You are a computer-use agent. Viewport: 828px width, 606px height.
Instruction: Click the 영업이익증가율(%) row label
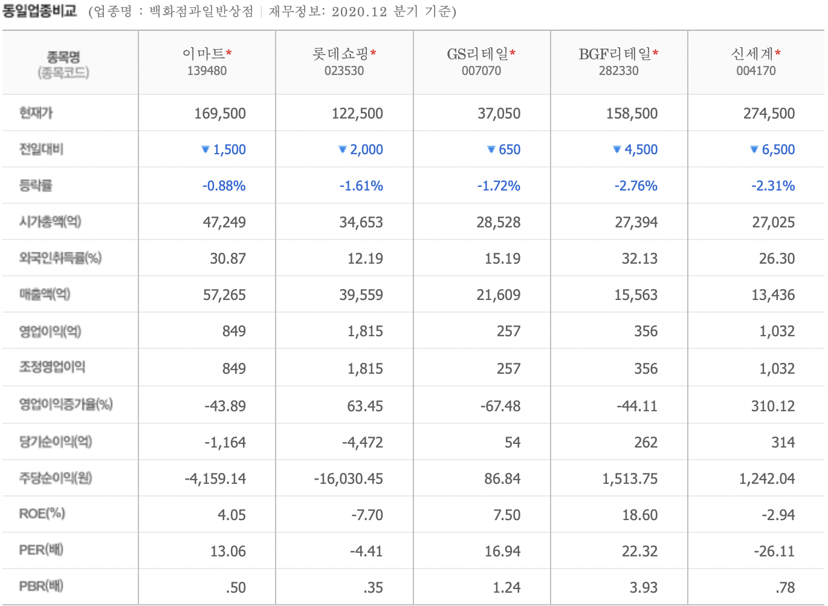66,405
